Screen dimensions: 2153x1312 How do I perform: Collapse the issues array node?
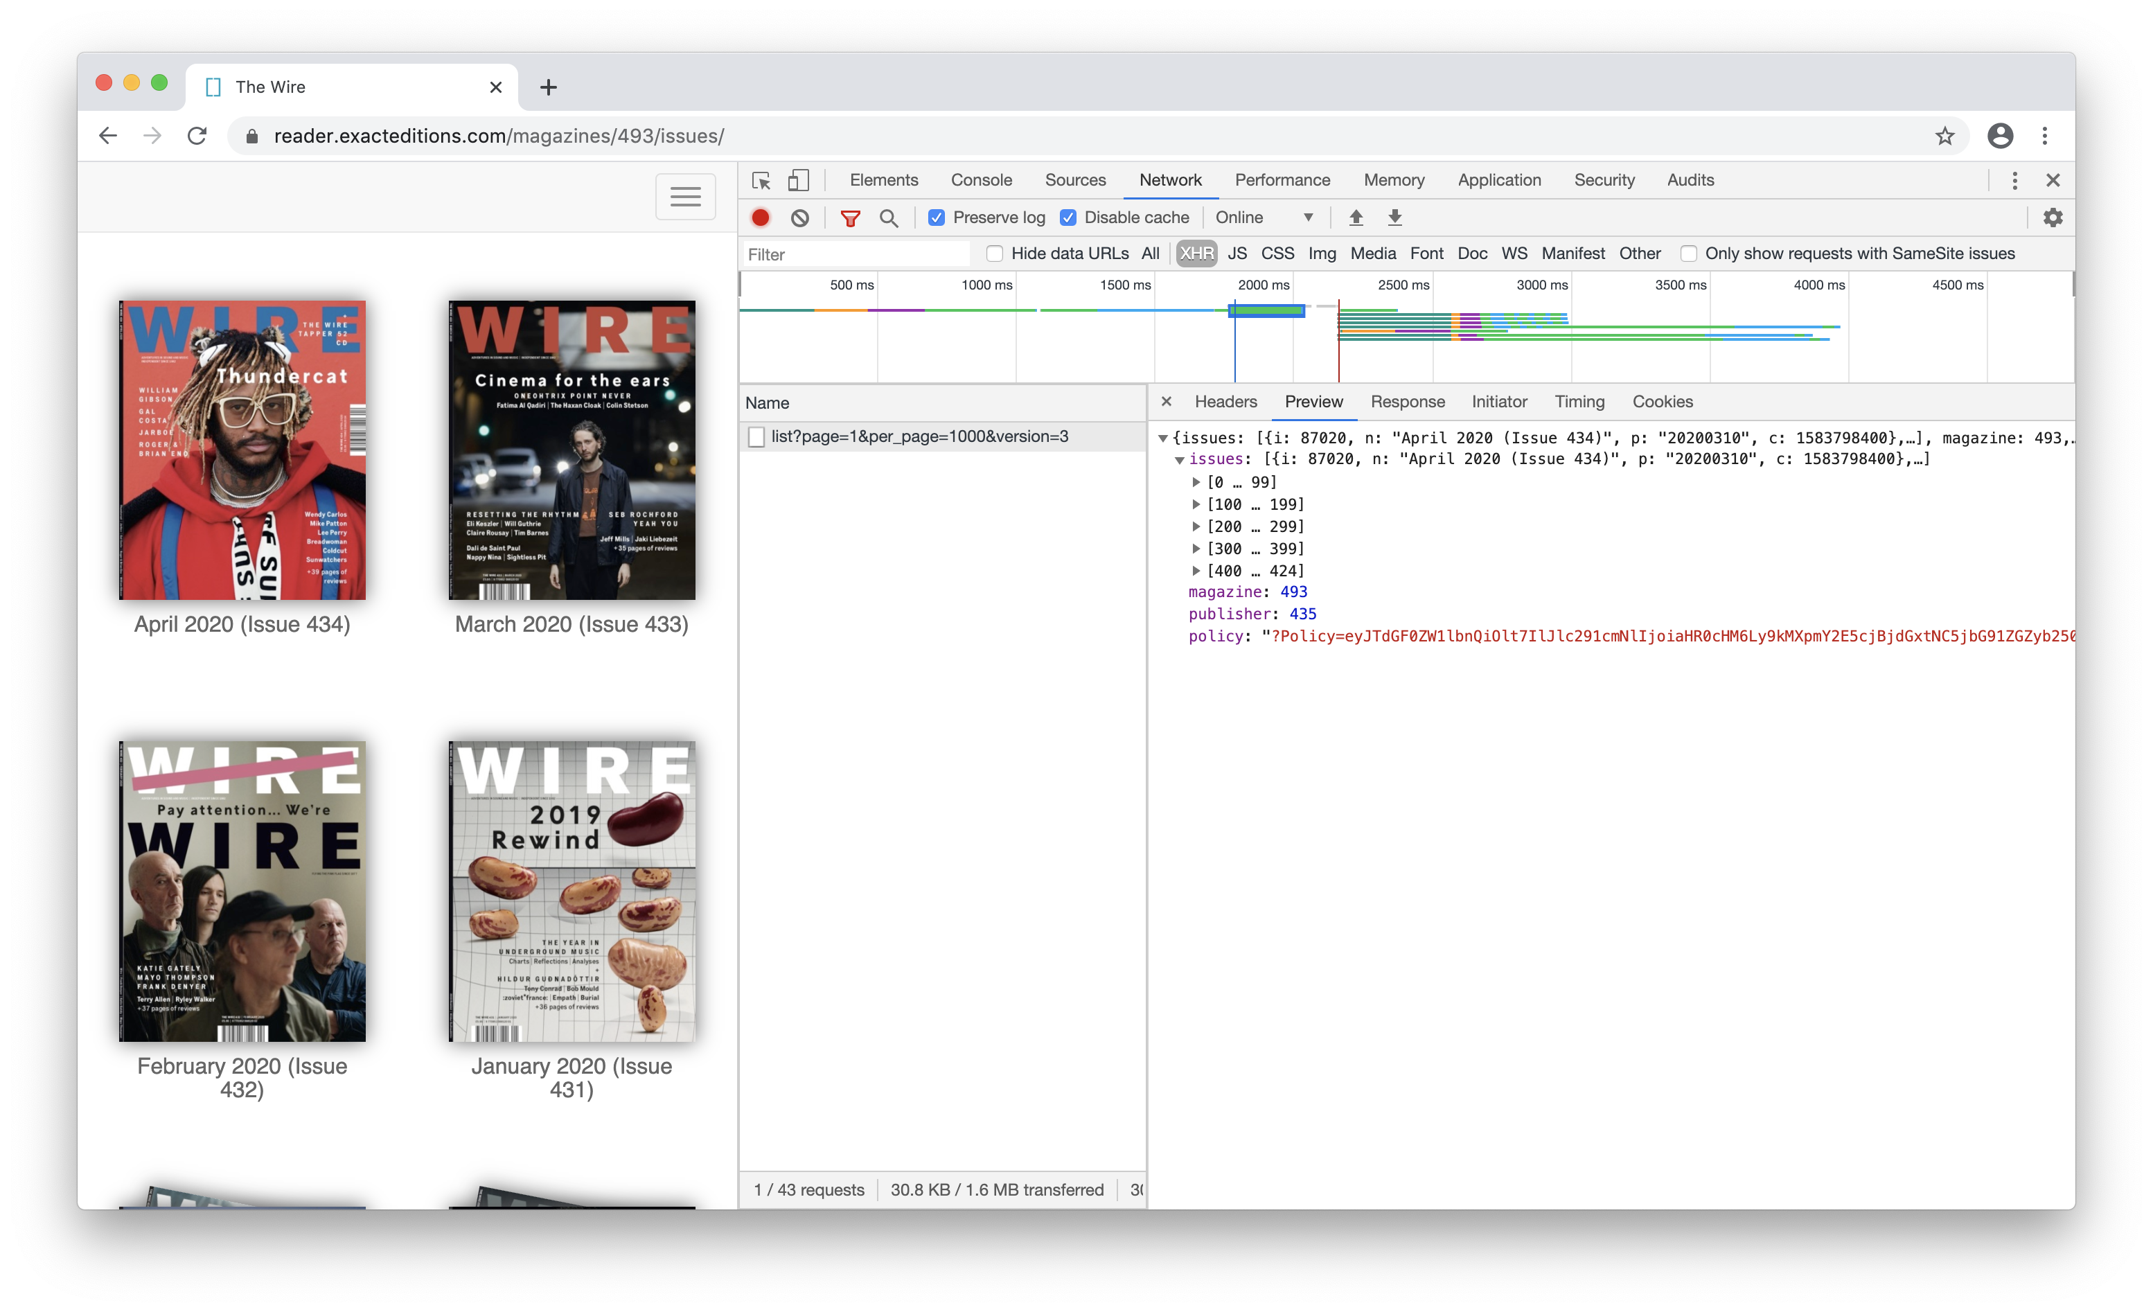click(1179, 459)
